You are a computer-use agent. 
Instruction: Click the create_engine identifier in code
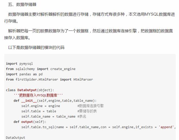coord(63,69)
